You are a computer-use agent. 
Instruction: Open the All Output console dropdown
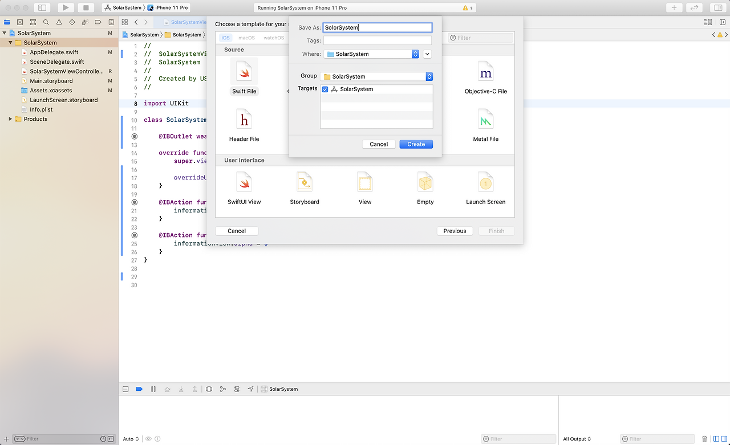point(577,439)
